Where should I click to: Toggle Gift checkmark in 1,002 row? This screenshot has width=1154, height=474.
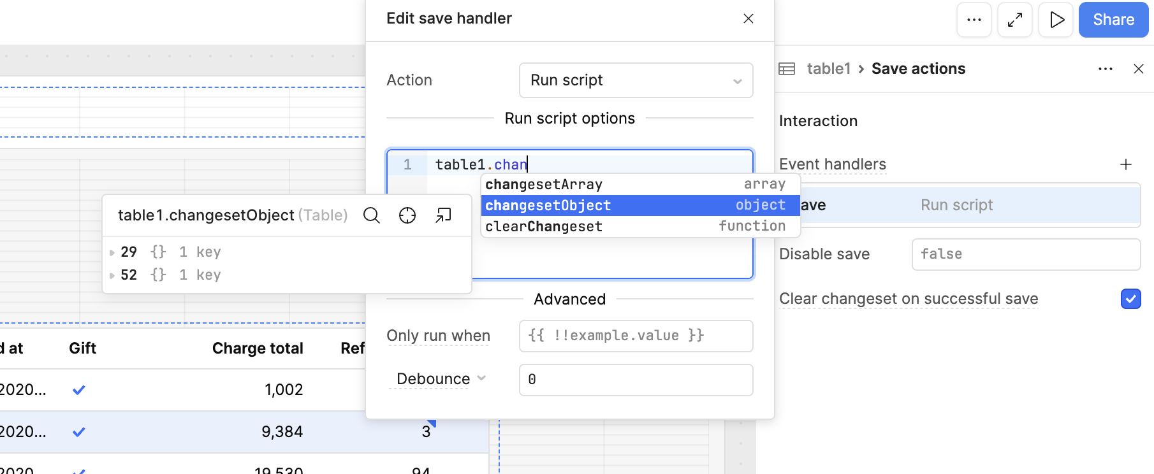(x=79, y=390)
